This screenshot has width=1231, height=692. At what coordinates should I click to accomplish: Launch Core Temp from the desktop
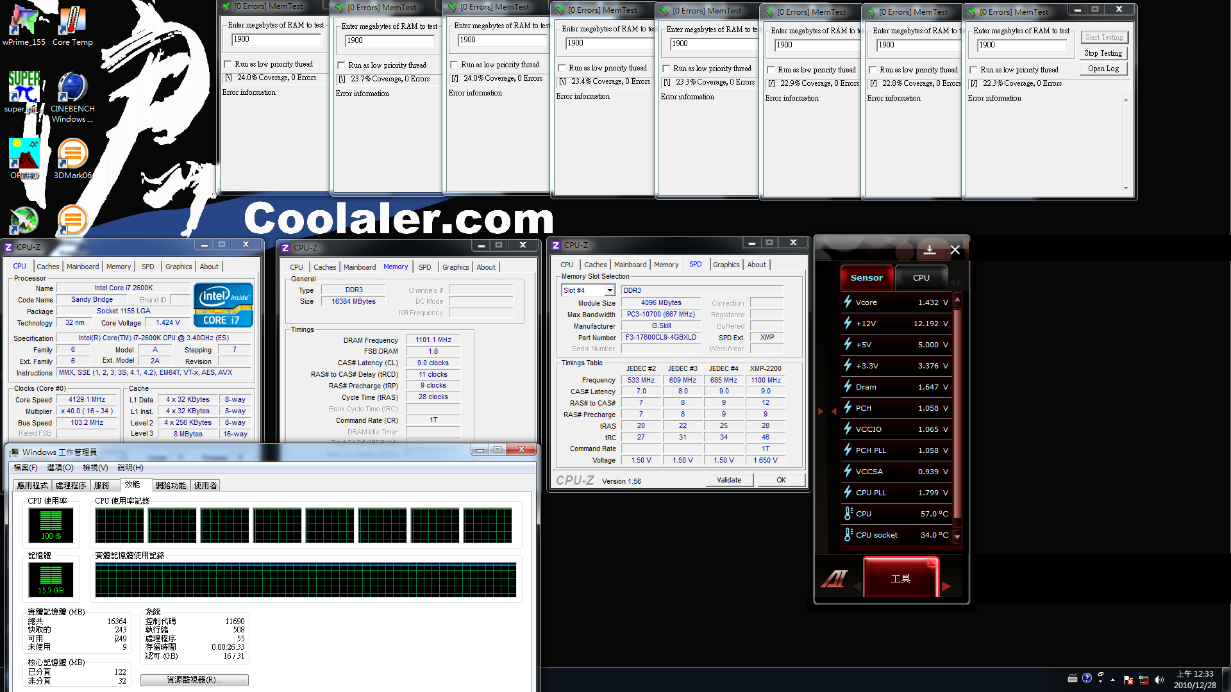pos(72,26)
